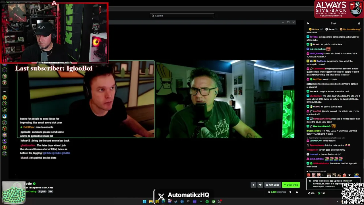Click the Pepe frog emote in emote bar
Screen dimensions: 364x205
357,175
